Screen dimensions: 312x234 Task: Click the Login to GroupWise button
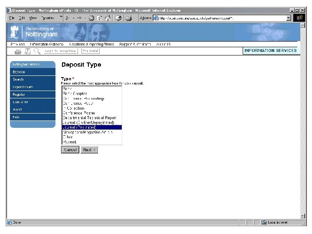pyautogui.click(x=61, y=51)
